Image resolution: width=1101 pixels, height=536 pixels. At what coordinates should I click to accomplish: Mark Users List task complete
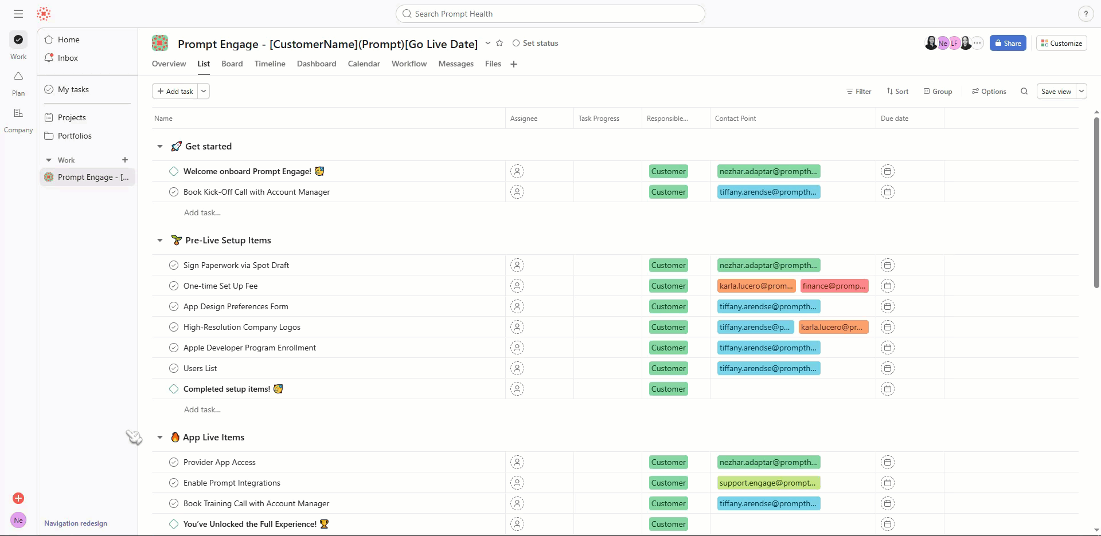[174, 368]
